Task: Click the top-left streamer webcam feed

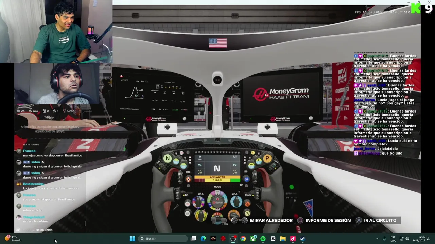Action: coord(56,32)
